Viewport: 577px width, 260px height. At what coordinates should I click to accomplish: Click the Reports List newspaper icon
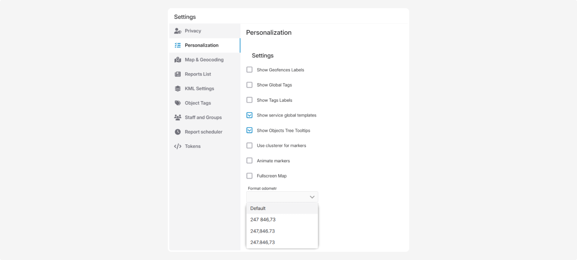click(x=177, y=74)
